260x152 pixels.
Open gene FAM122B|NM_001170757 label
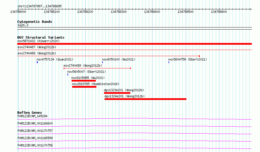(35, 131)
